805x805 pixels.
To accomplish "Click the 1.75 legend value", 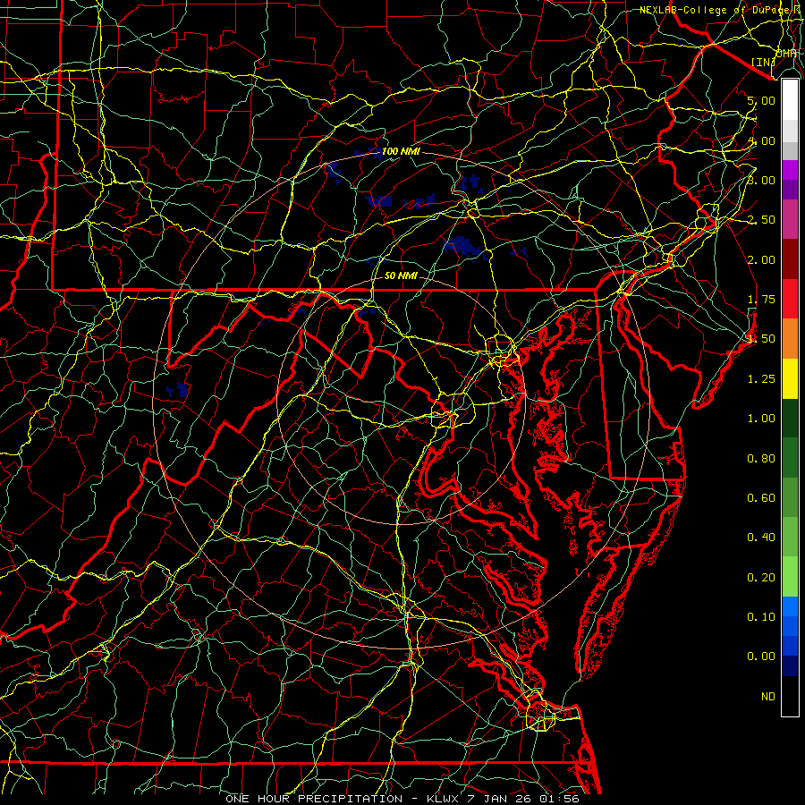I will point(761,300).
